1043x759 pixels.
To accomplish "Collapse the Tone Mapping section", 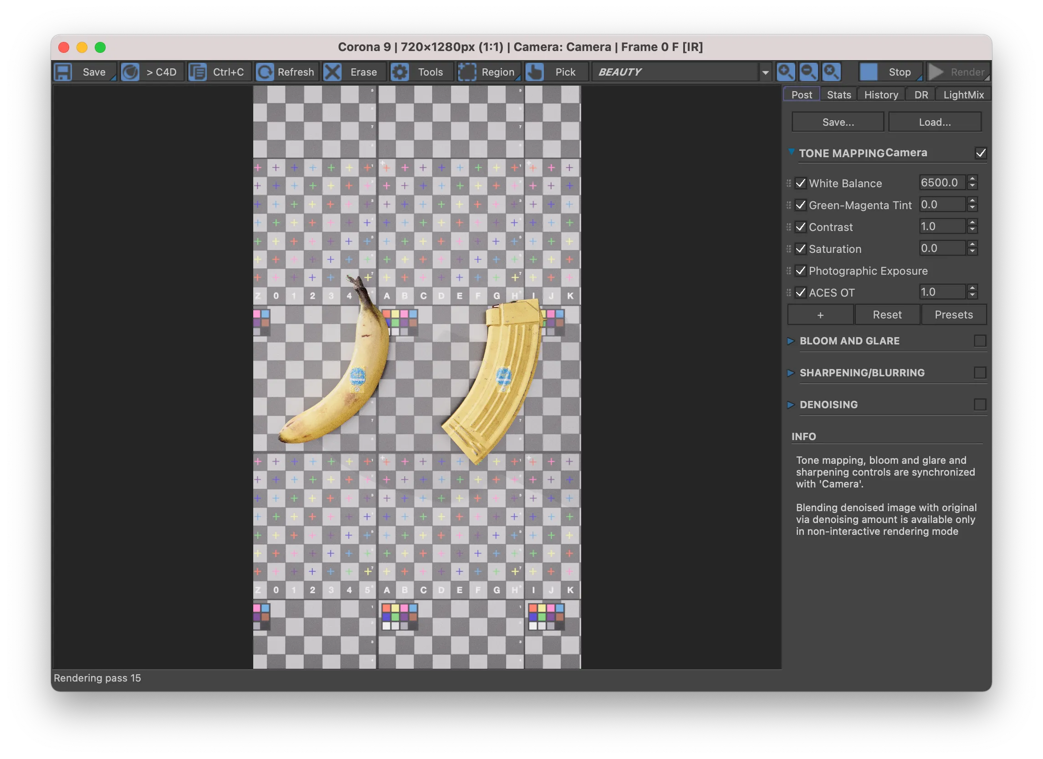I will pyautogui.click(x=791, y=152).
